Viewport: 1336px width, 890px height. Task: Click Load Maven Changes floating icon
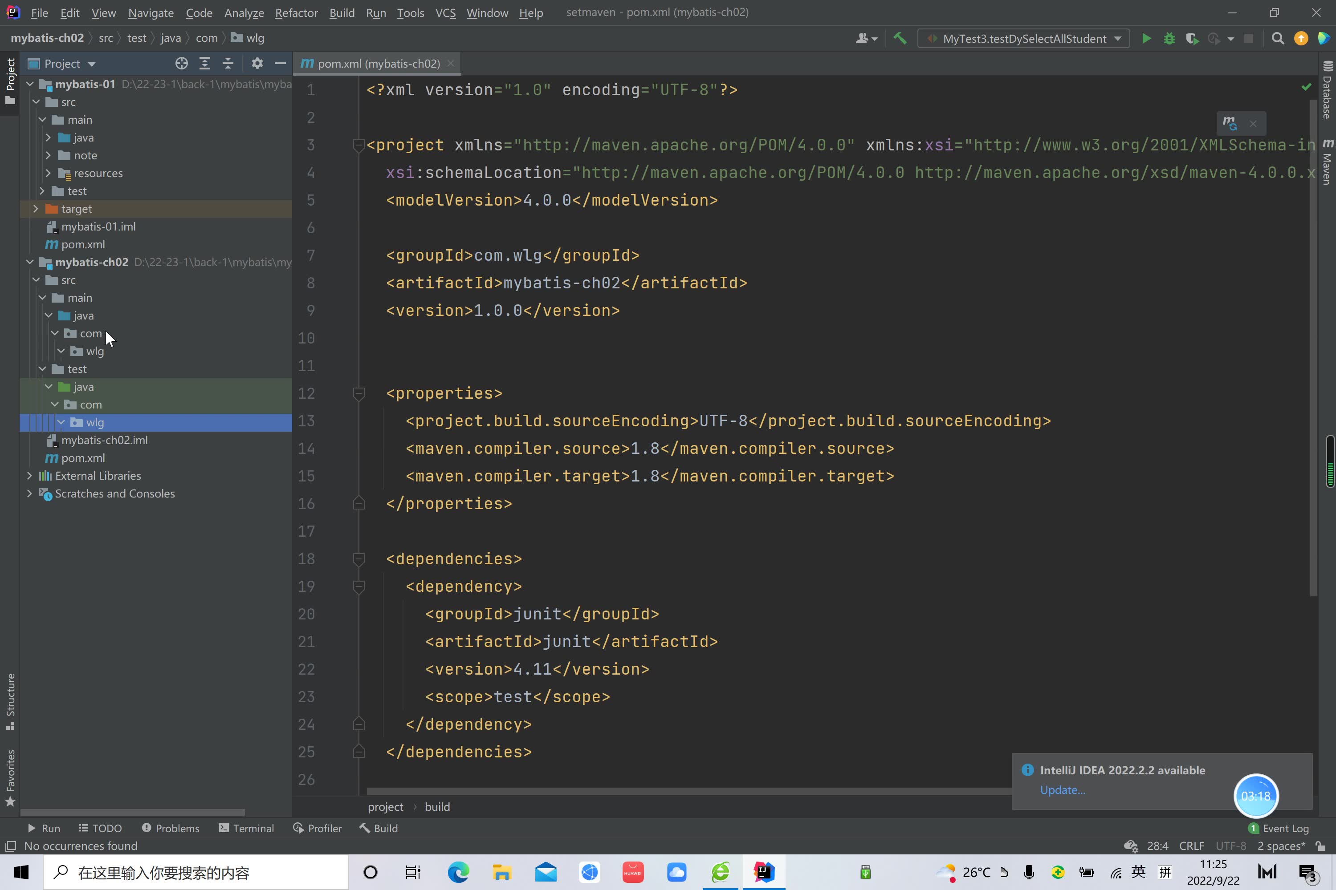click(1229, 123)
